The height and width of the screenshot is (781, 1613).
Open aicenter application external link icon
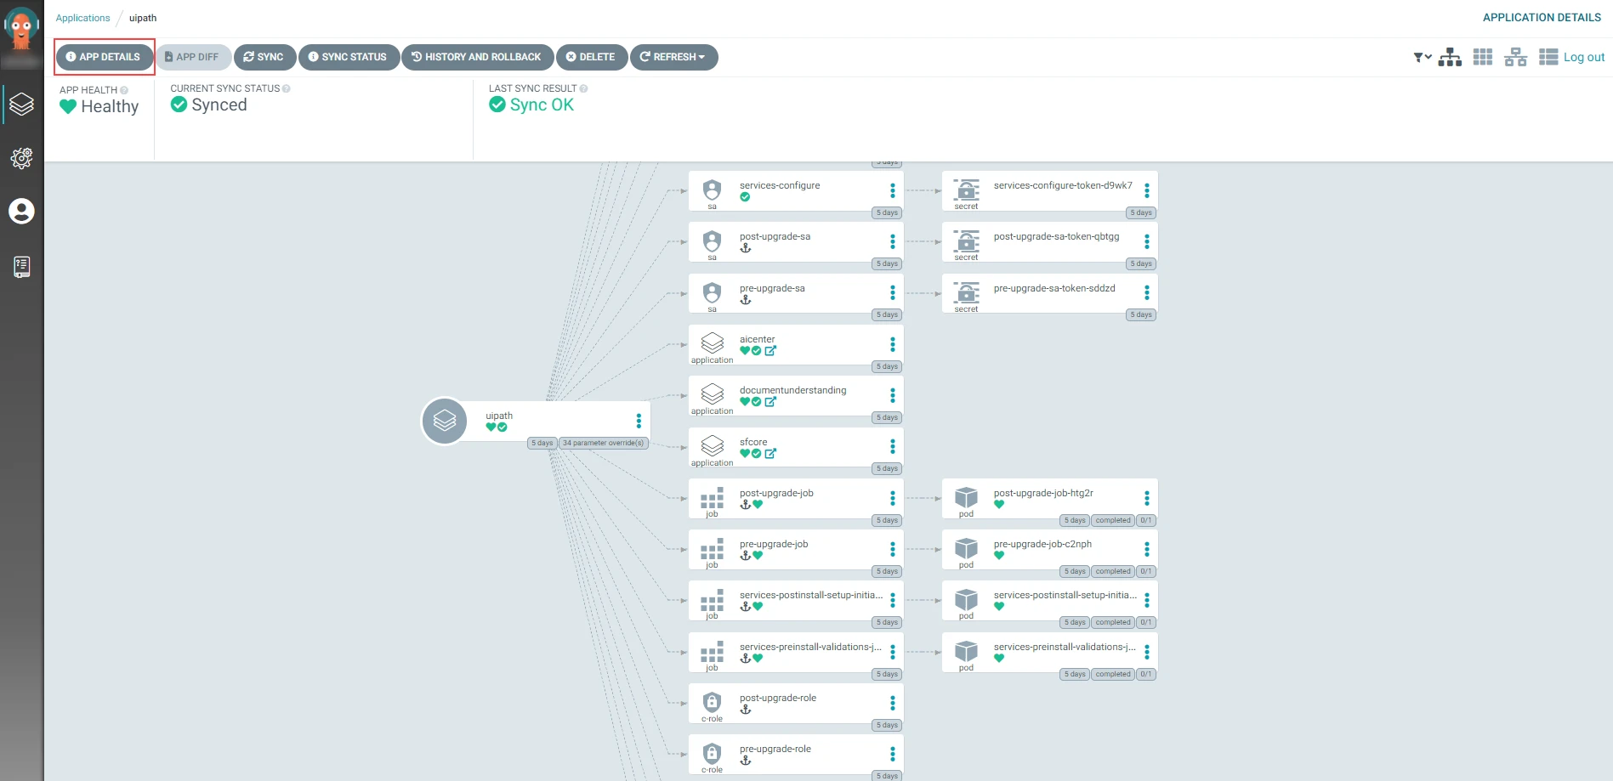770,350
